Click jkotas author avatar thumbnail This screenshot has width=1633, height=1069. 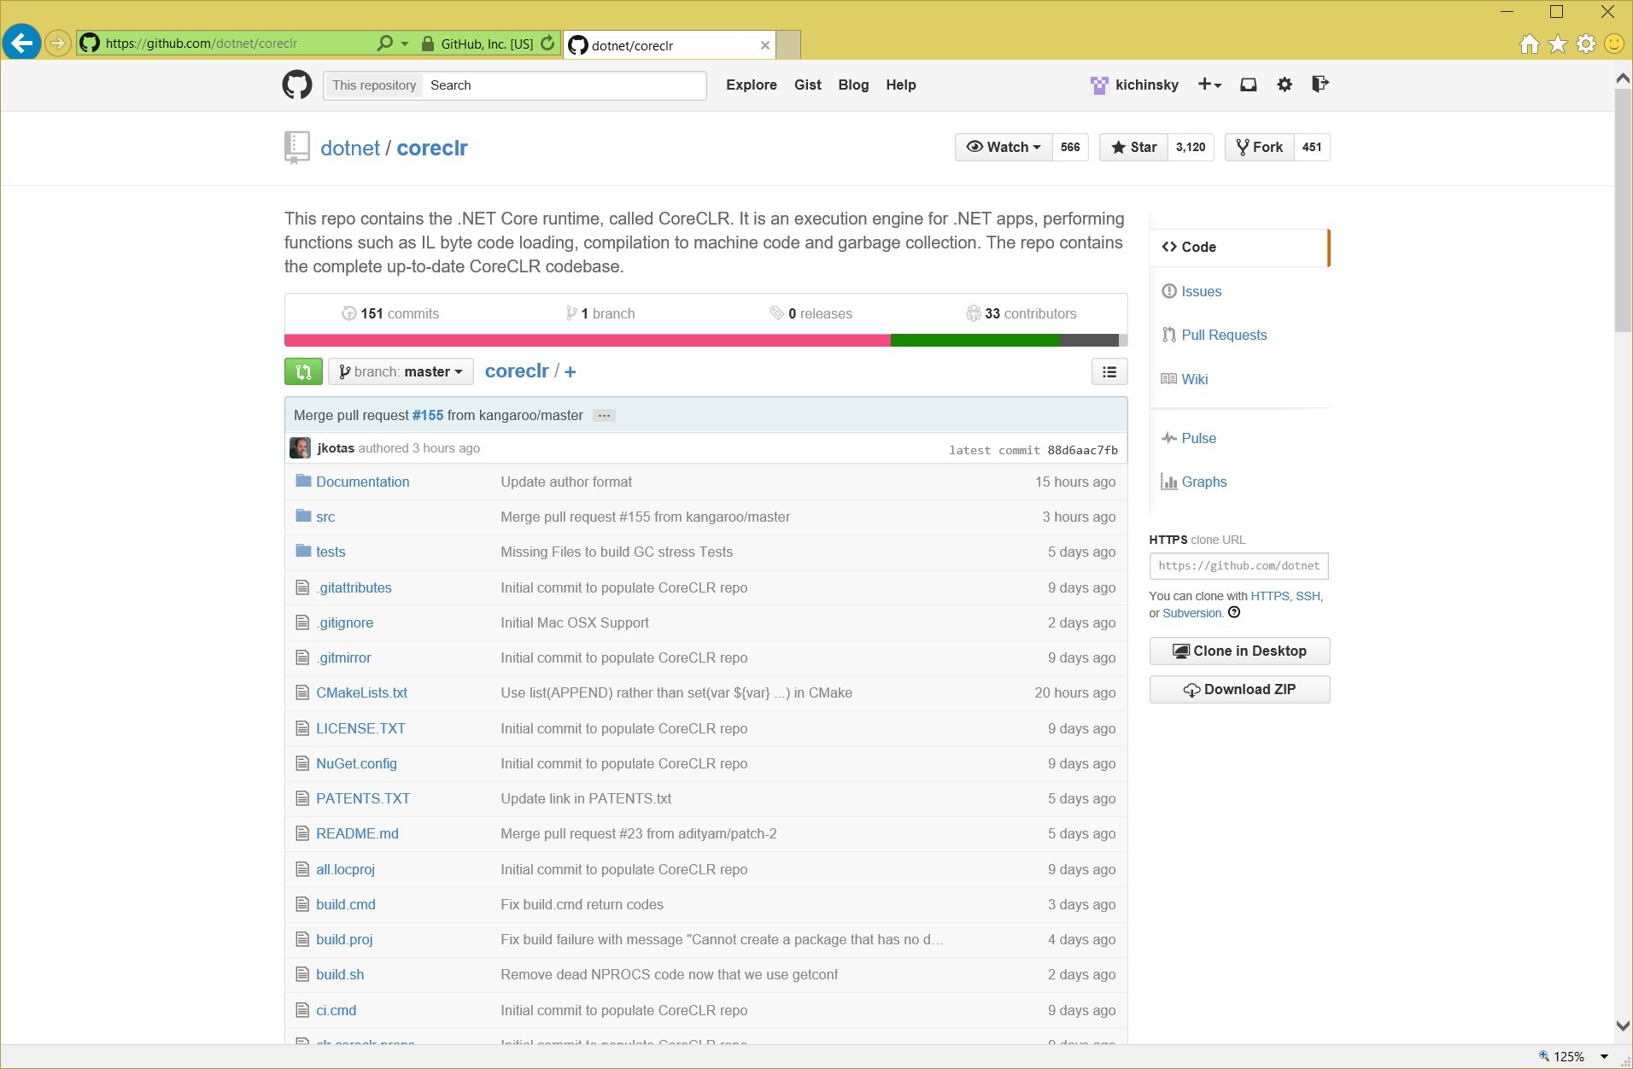point(300,448)
